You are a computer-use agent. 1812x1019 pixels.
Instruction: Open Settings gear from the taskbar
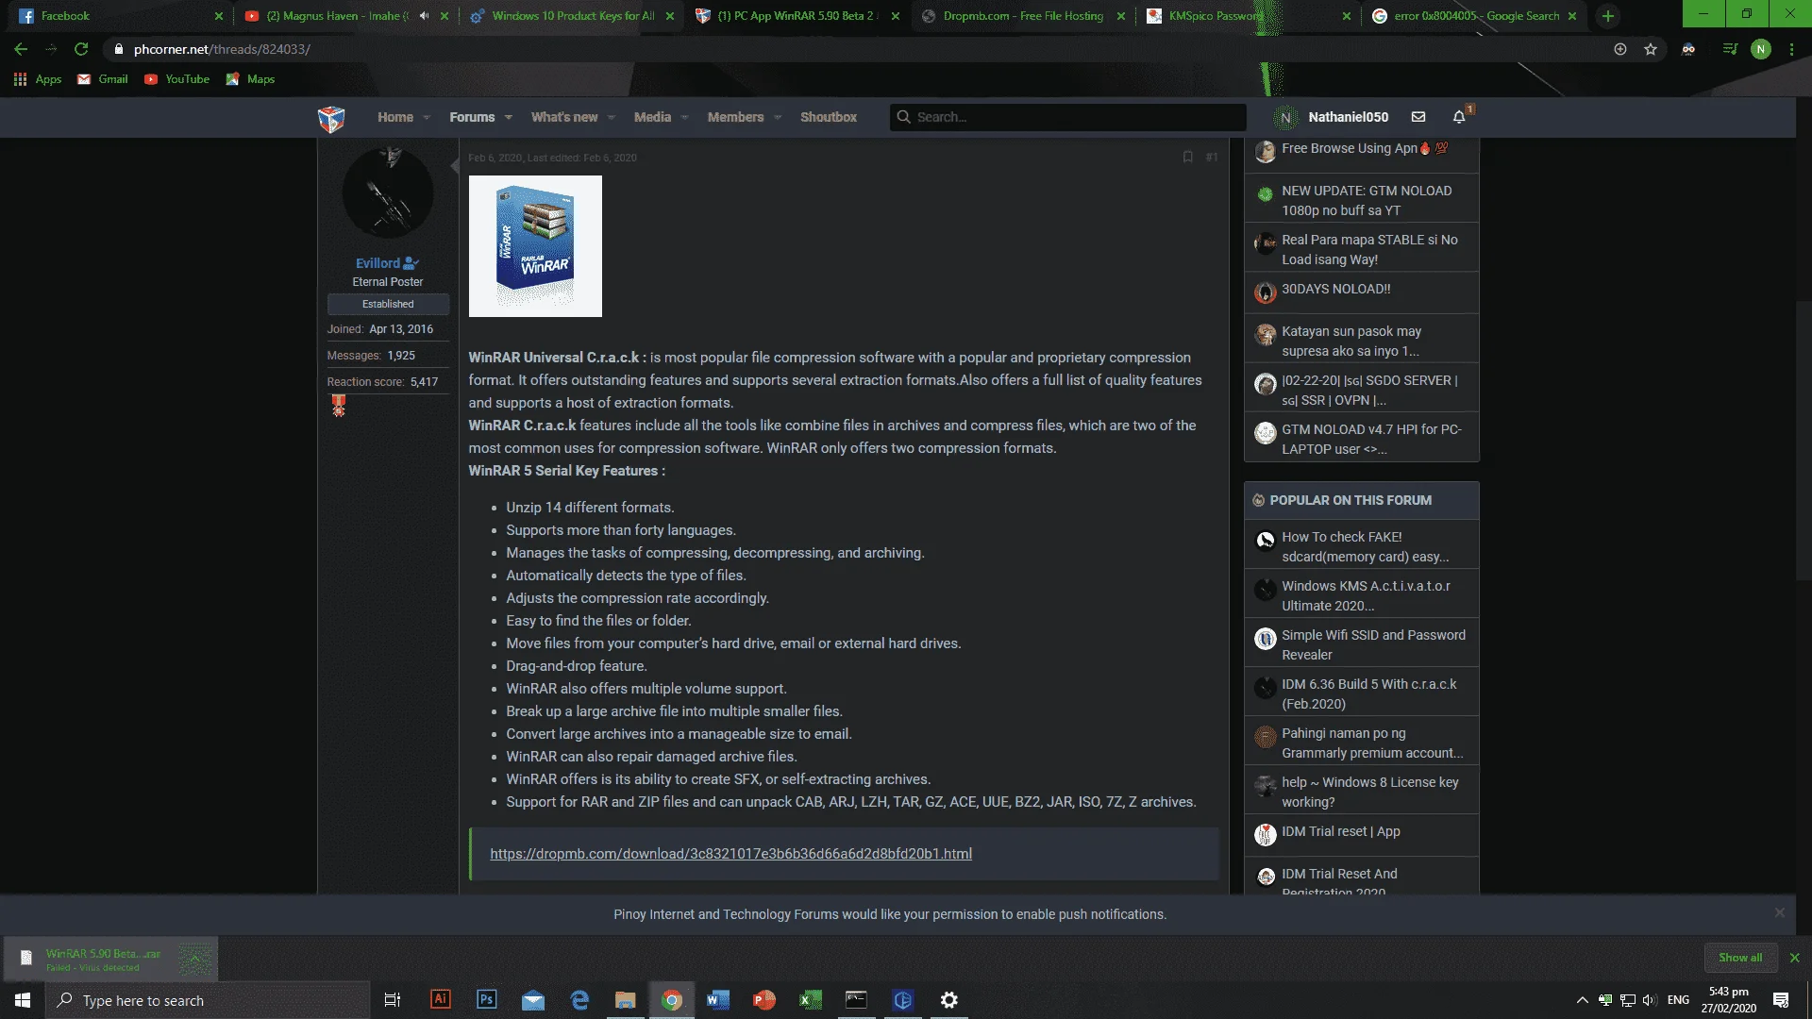[x=949, y=1000]
